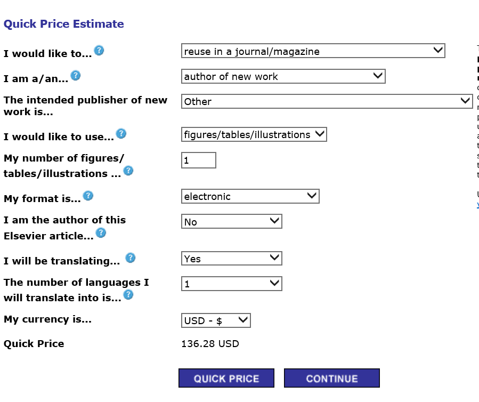Open the intended publisher 'Other' dropdown
The image size is (479, 402).
pyautogui.click(x=327, y=101)
